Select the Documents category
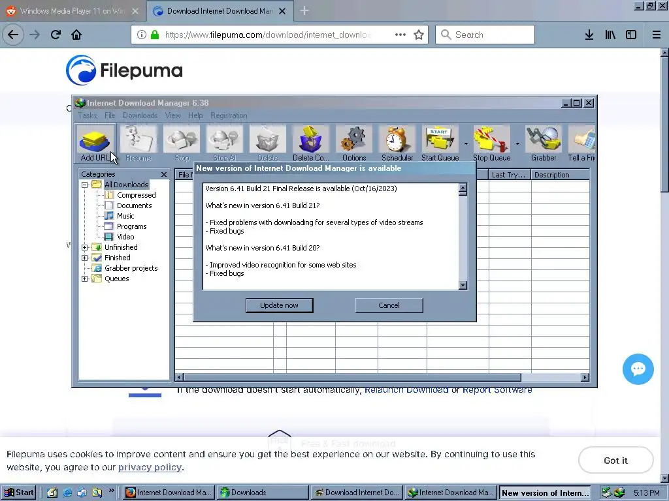The width and height of the screenshot is (669, 501). 134,205
